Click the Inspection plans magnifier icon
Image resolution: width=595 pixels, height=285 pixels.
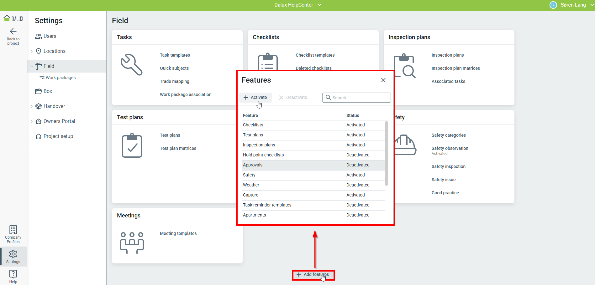pos(404,66)
